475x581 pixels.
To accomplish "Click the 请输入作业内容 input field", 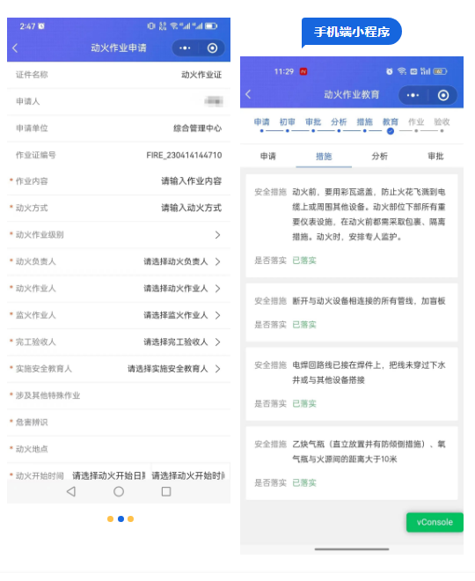I will [x=192, y=181].
